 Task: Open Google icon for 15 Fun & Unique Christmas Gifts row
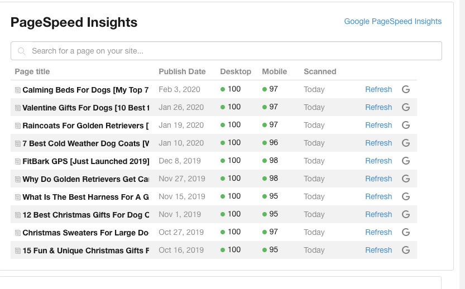coord(406,250)
